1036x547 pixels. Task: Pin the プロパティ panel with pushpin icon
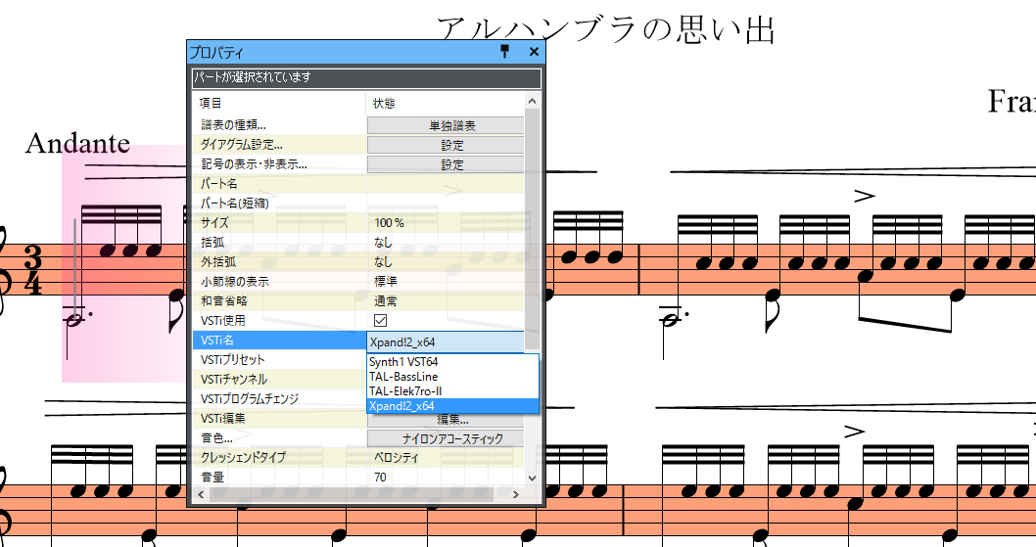pos(505,52)
